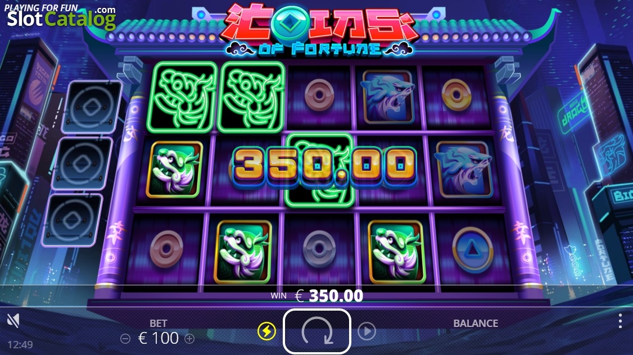Click the first neon green dragon symbol

tap(182, 97)
